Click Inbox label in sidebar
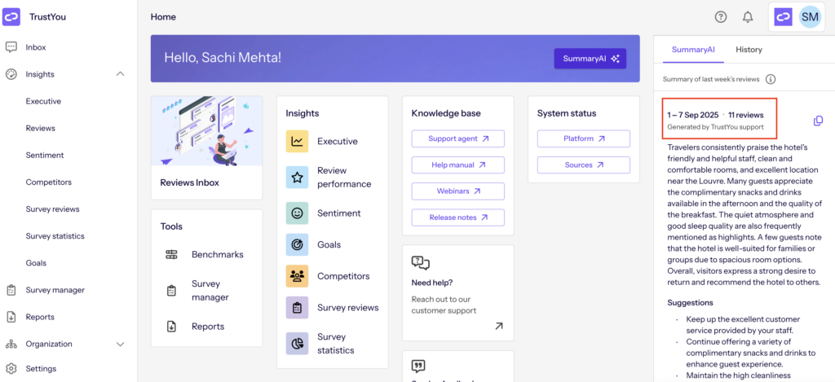Viewport: 835px width, 382px height. pos(36,47)
